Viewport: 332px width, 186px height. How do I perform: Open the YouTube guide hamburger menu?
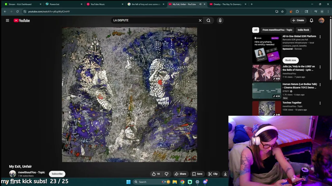[8, 20]
